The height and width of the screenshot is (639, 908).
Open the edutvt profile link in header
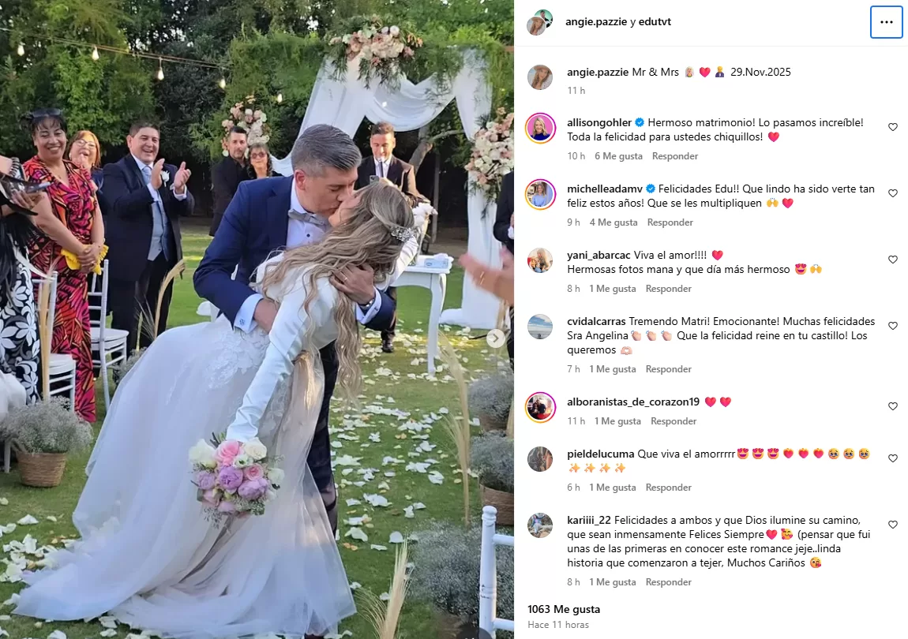click(655, 21)
